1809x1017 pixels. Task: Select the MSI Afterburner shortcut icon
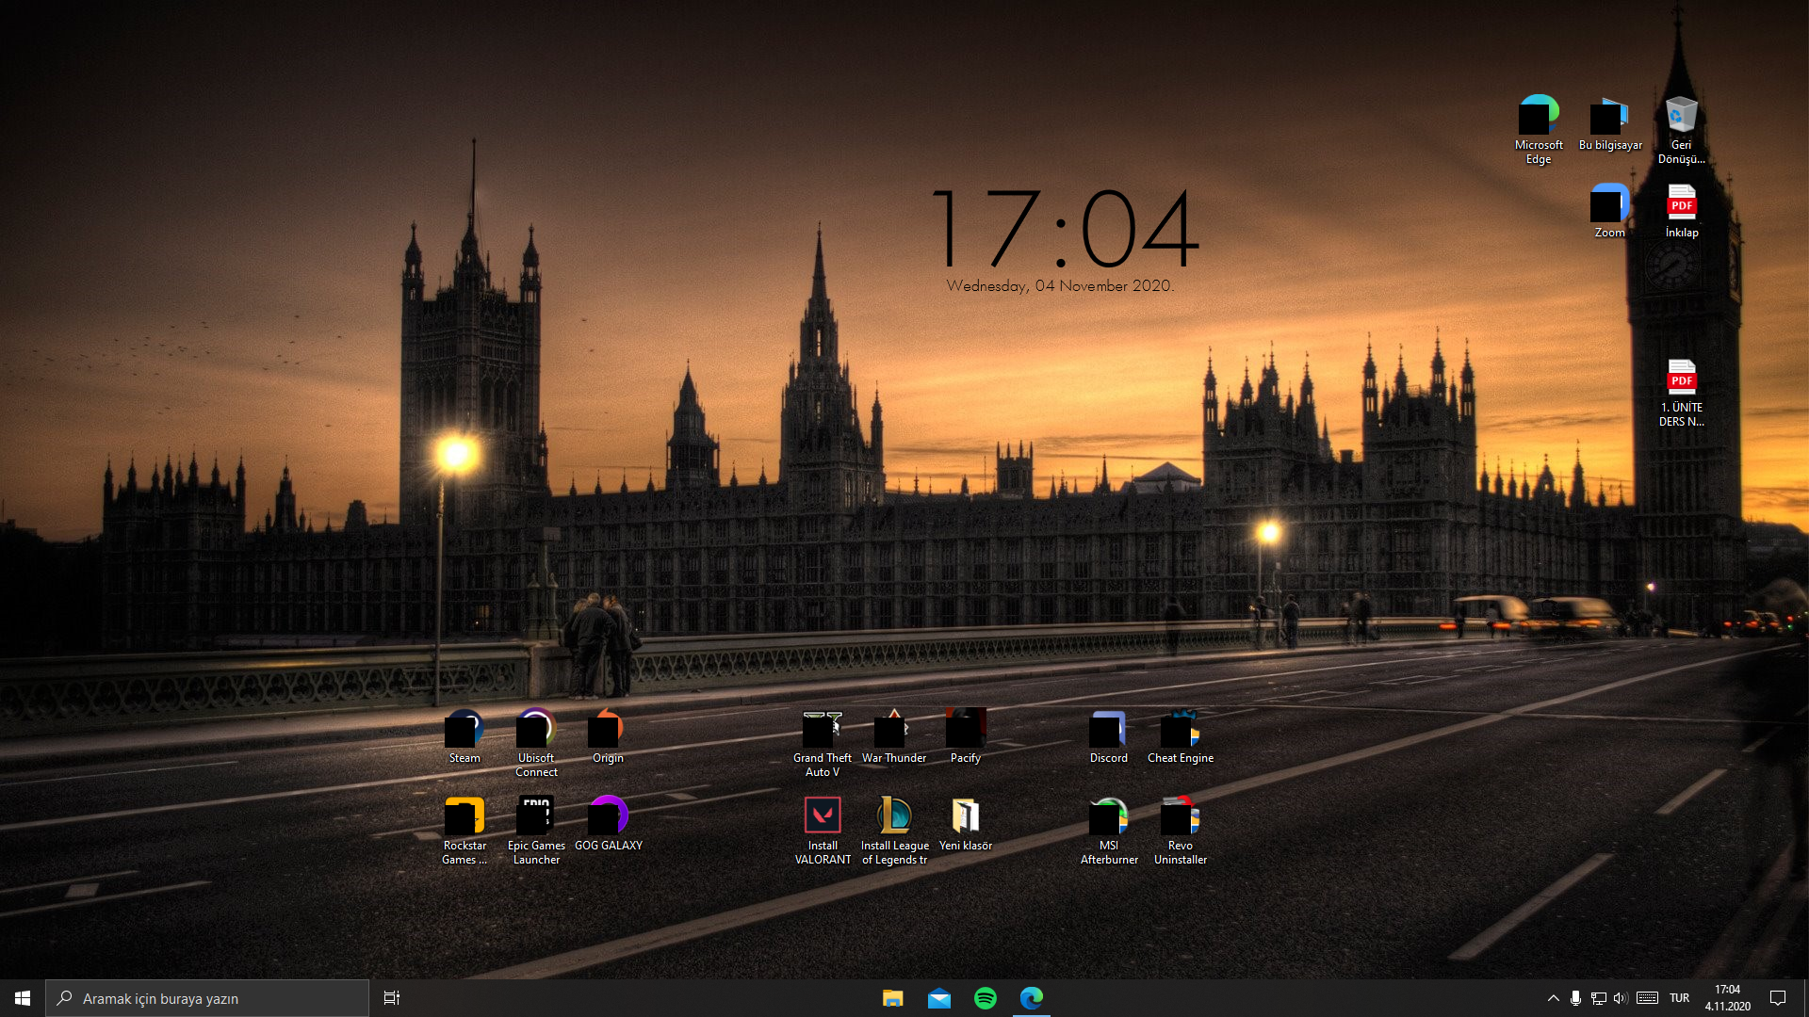[1108, 815]
